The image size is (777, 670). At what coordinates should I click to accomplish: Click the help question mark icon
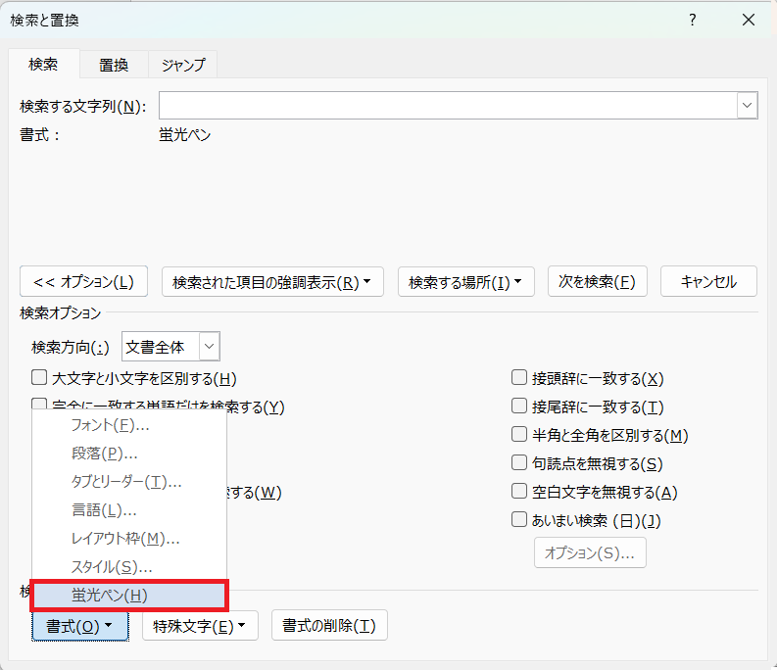click(x=693, y=20)
